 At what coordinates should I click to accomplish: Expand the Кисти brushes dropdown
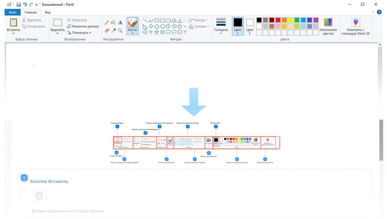click(x=132, y=33)
